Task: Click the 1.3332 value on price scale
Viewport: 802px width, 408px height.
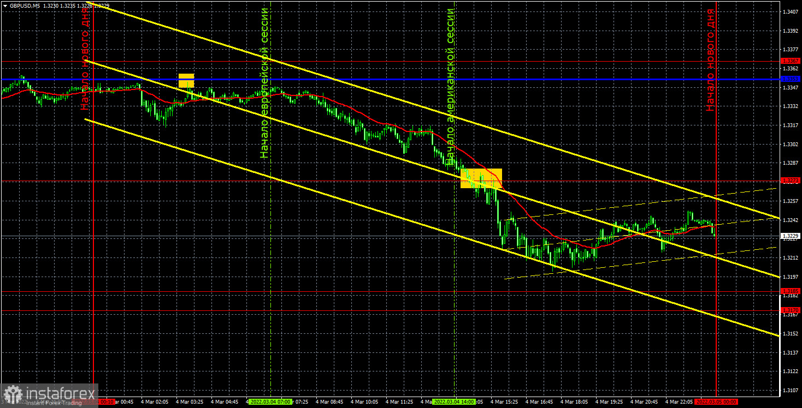Action: 791,106
